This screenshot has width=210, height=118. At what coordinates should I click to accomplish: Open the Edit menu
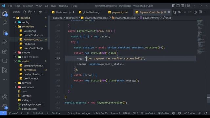click(17, 6)
